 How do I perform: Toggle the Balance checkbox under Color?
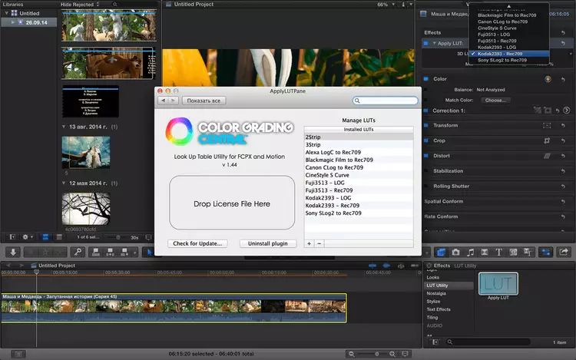coord(426,90)
